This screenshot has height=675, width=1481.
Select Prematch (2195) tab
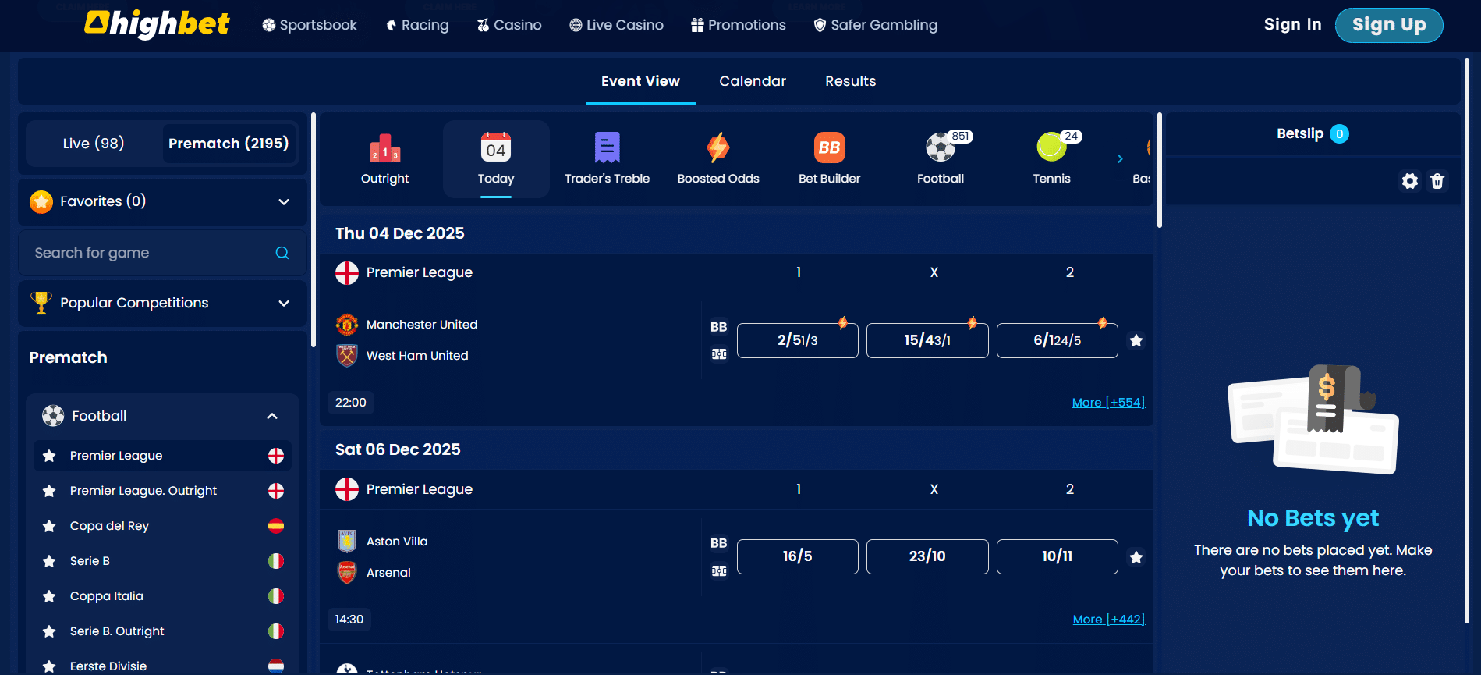coord(229,144)
